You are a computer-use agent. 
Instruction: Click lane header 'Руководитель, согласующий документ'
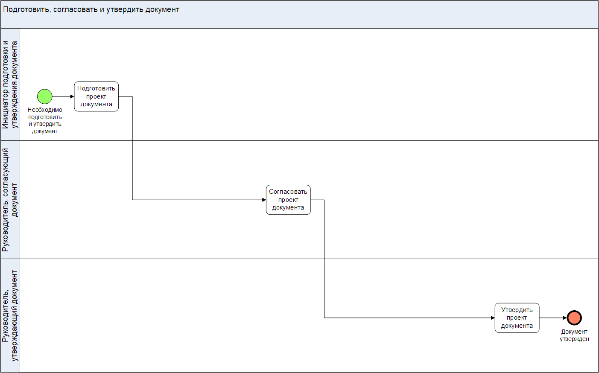click(10, 200)
